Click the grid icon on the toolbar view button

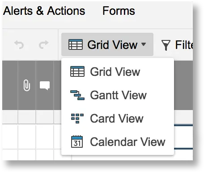click(76, 44)
